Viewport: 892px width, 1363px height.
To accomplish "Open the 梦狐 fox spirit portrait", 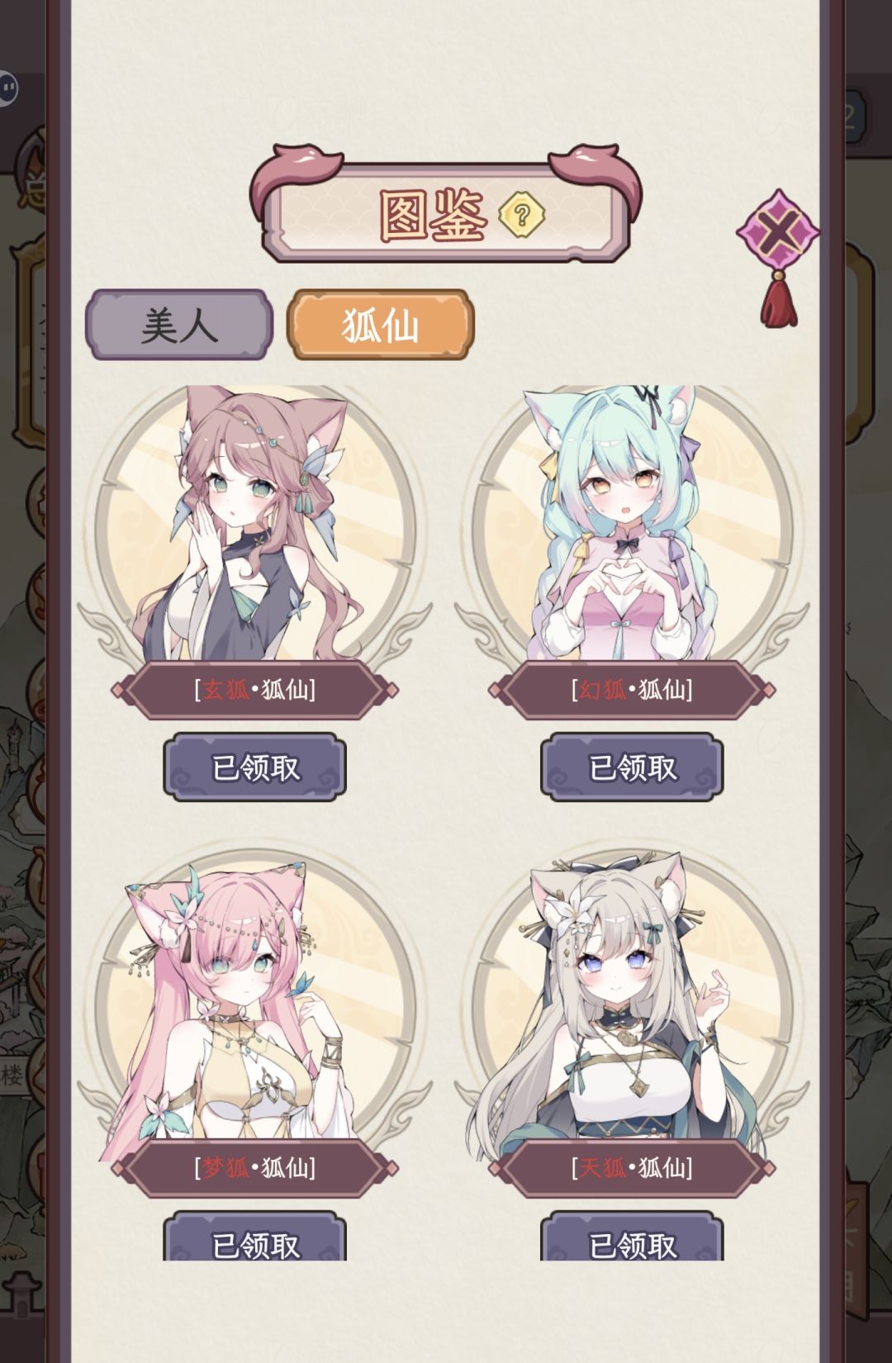I will coord(254,1001).
